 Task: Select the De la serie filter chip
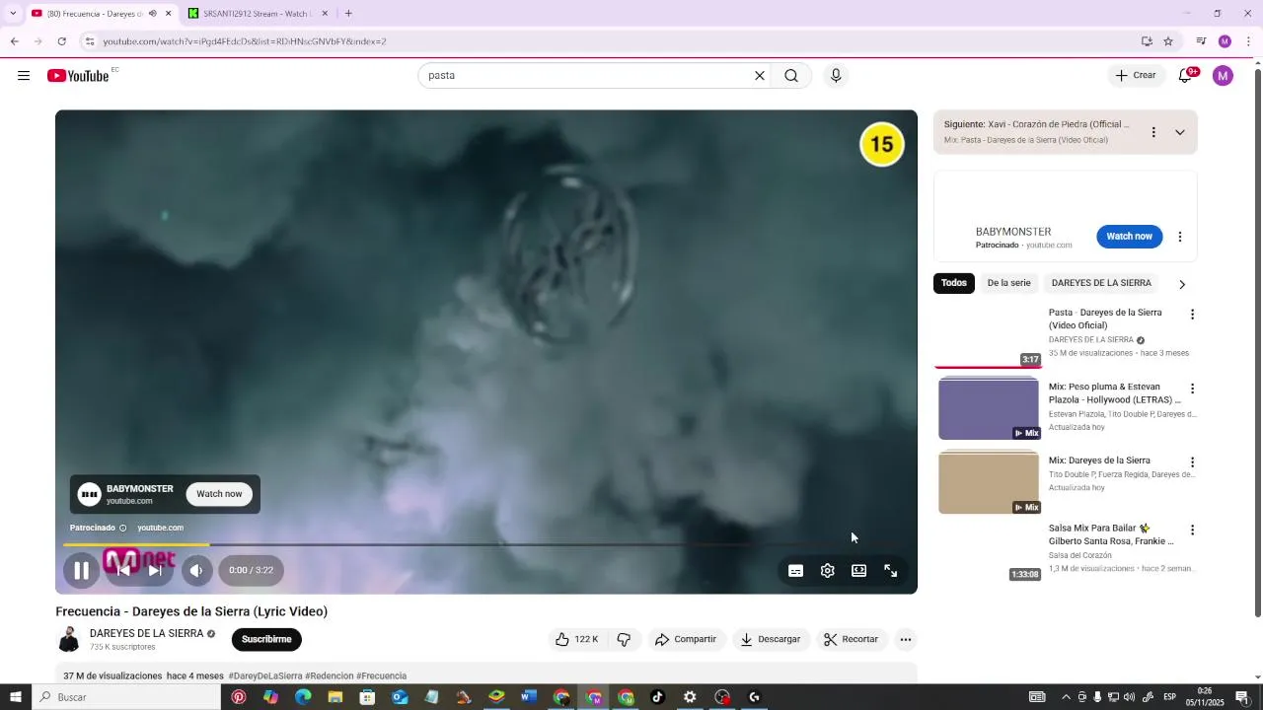[x=1008, y=283]
